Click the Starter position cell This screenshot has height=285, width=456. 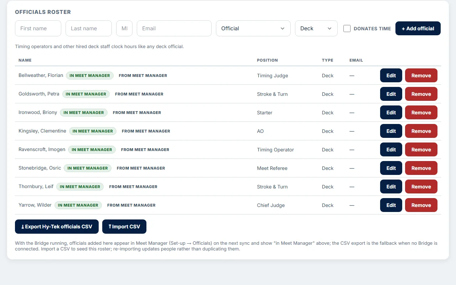265,113
